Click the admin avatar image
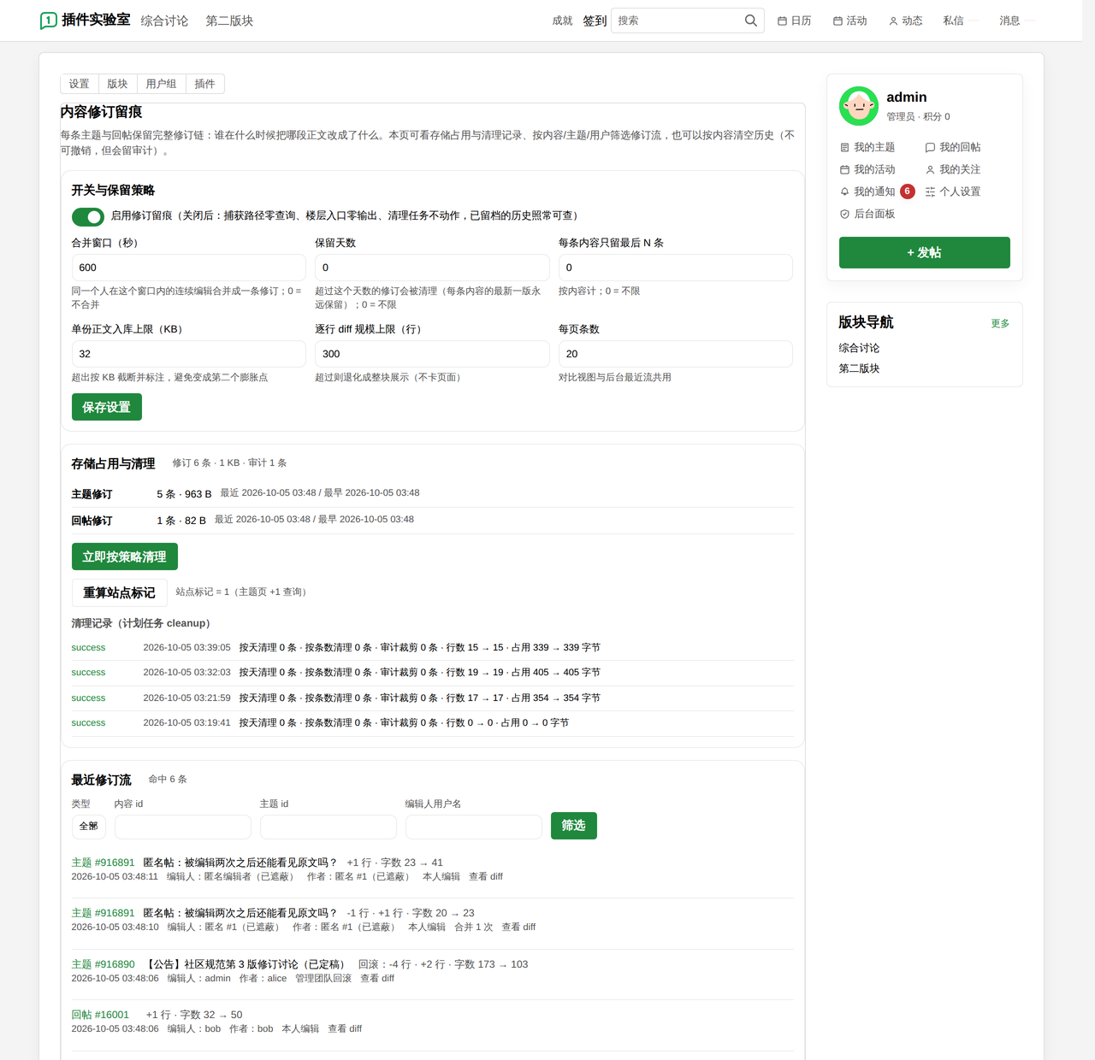The height and width of the screenshot is (1060, 1095). tap(859, 106)
